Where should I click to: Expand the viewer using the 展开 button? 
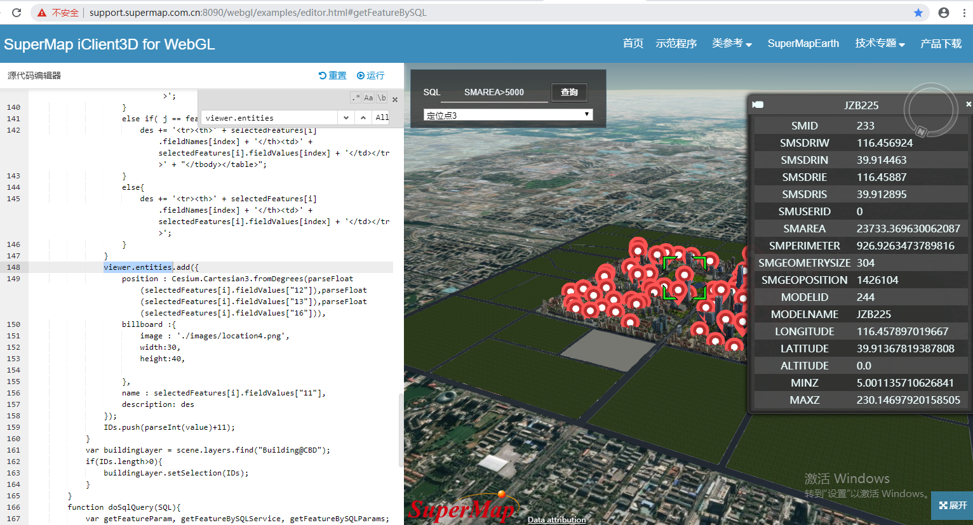click(x=953, y=505)
